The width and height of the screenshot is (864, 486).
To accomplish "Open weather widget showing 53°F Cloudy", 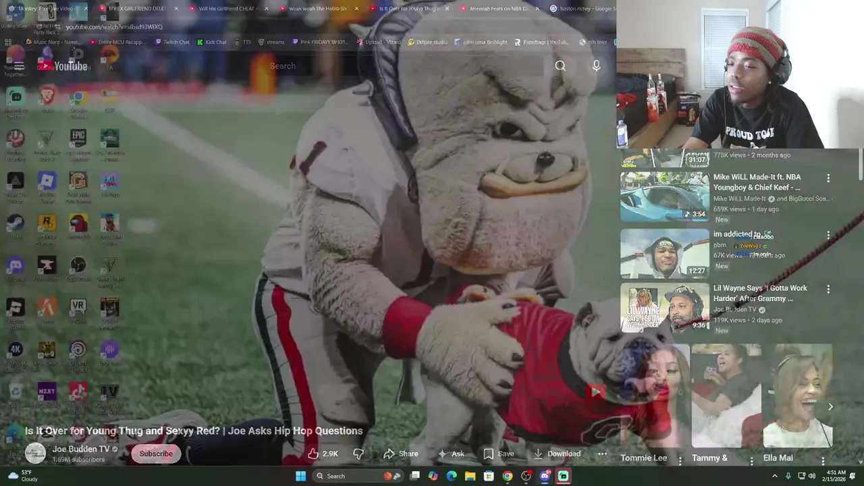I will (x=23, y=476).
